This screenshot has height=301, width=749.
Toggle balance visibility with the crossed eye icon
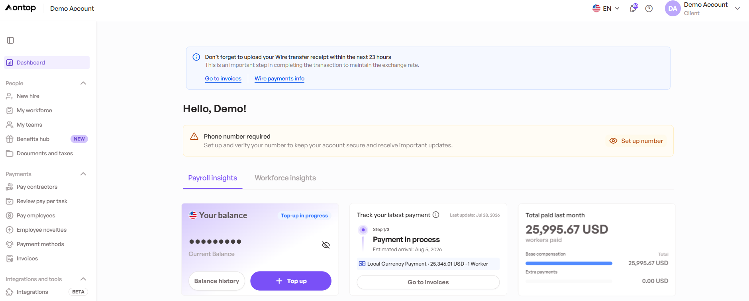pyautogui.click(x=326, y=245)
